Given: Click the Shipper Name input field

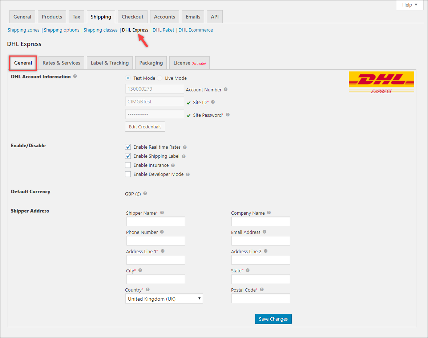Looking at the screenshot, I should 156,222.
